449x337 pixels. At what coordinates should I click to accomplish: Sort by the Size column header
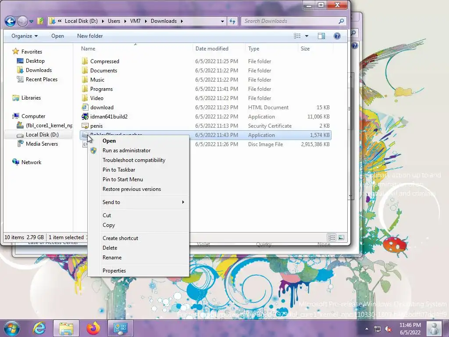click(305, 48)
